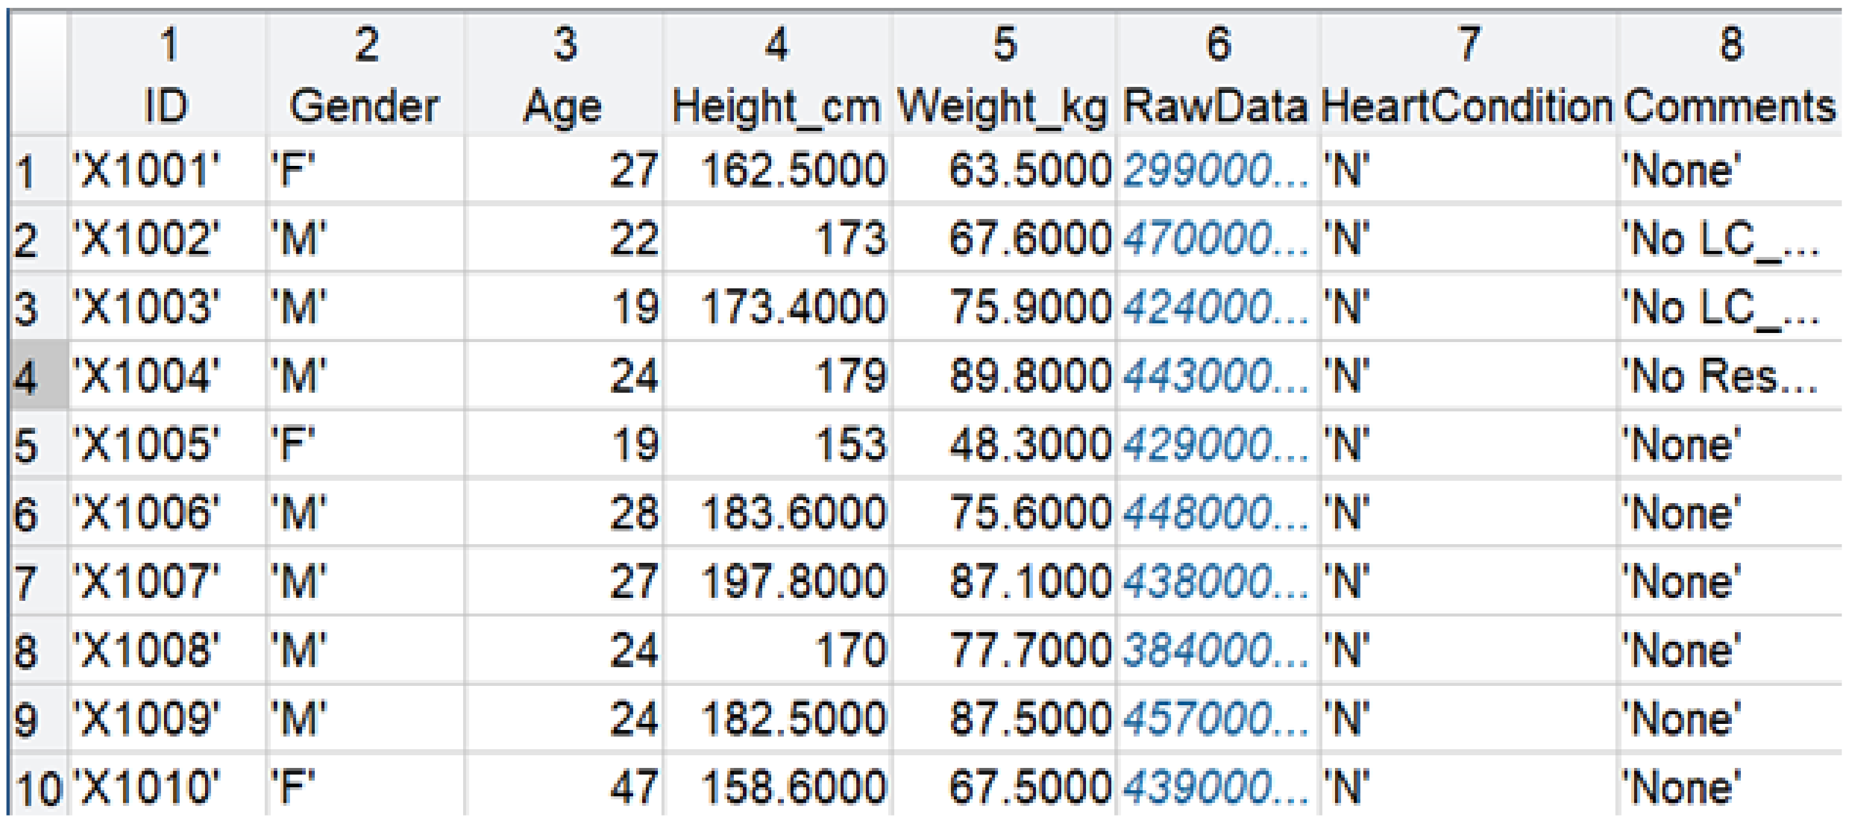Select the Gender column header

point(364,107)
